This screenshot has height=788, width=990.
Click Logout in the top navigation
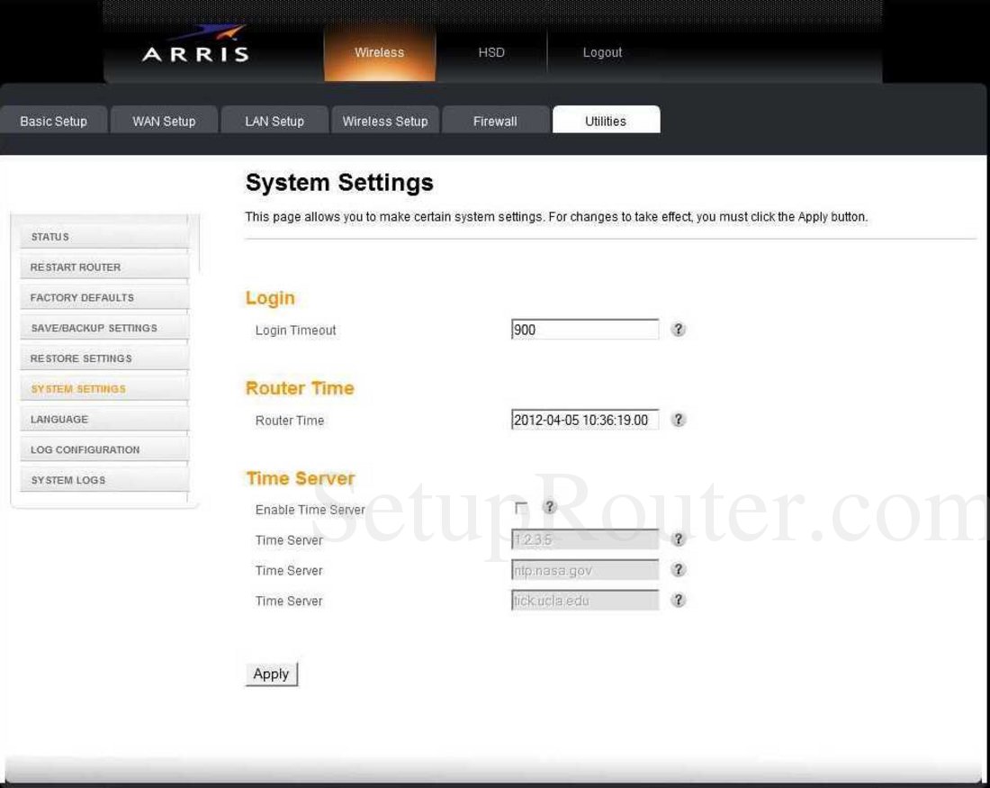[x=601, y=52]
